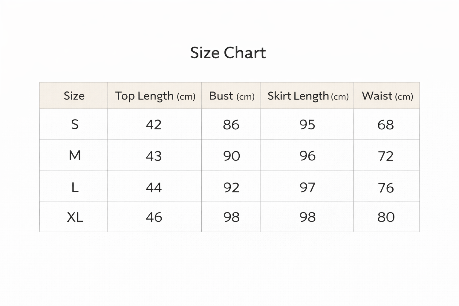Select top length value 44 for size L

point(154,187)
